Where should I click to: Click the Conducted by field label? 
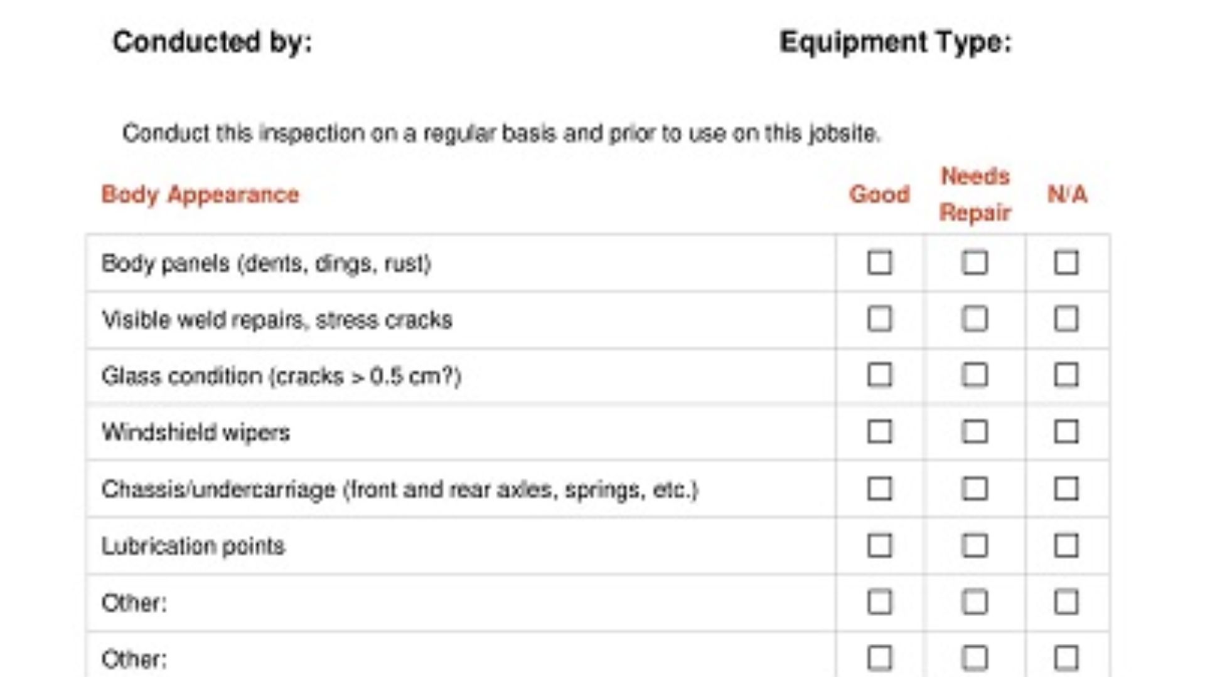click(212, 43)
